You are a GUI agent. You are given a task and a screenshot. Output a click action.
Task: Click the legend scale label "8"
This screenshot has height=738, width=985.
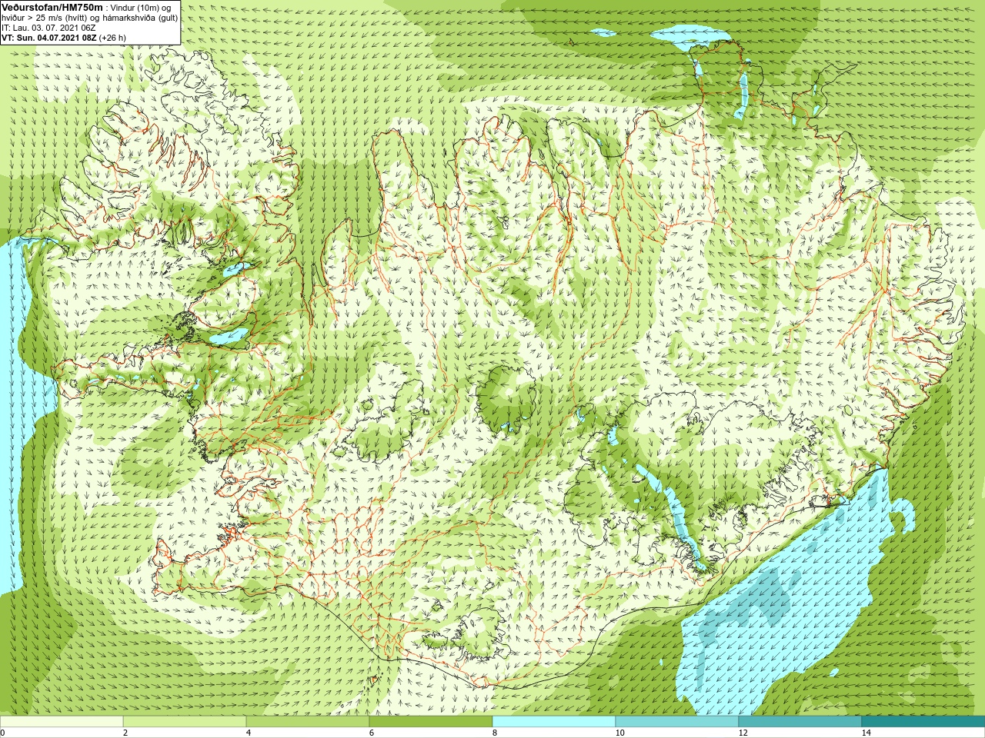point(494,733)
